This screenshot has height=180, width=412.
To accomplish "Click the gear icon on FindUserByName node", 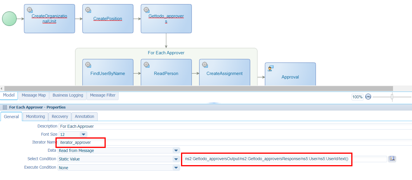I will (88, 65).
